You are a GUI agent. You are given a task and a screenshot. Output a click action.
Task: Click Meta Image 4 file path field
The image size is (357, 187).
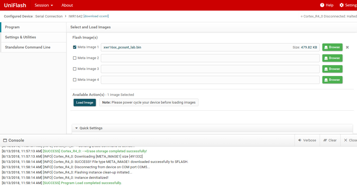pyautogui.click(x=210, y=80)
